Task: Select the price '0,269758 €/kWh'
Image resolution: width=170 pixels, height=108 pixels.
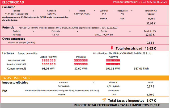Action: 82,14
